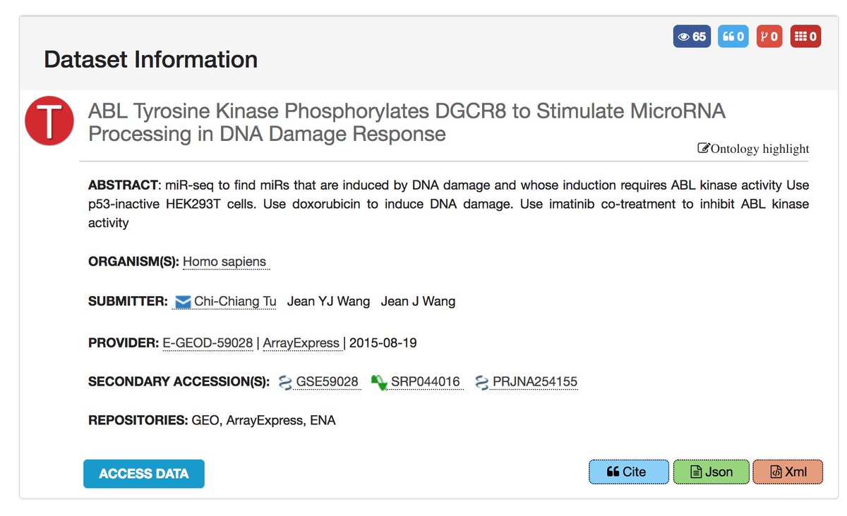This screenshot has height=516, width=847.
Task: Open the GSE59028 accession link
Action: coord(327,382)
